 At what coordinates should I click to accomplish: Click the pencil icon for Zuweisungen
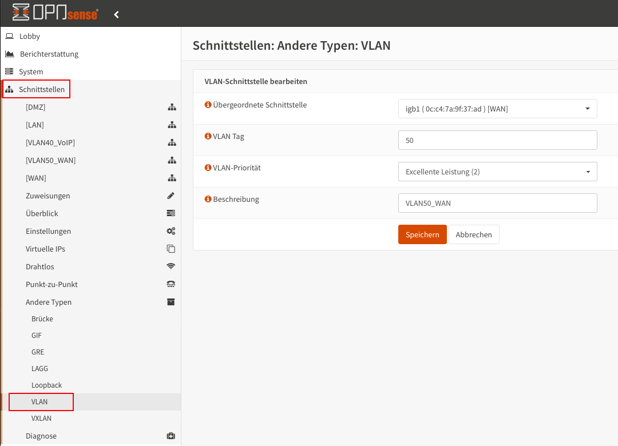pos(171,196)
